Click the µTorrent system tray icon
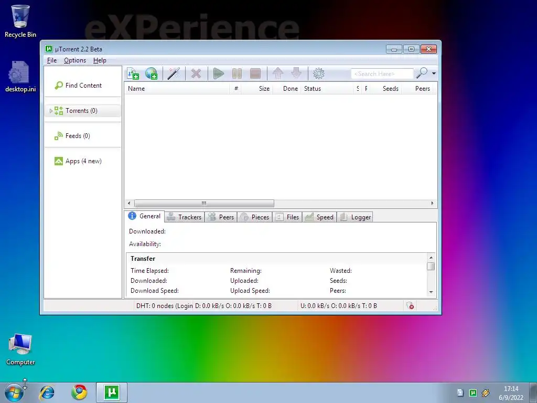Image resolution: width=537 pixels, height=403 pixels. [x=473, y=393]
